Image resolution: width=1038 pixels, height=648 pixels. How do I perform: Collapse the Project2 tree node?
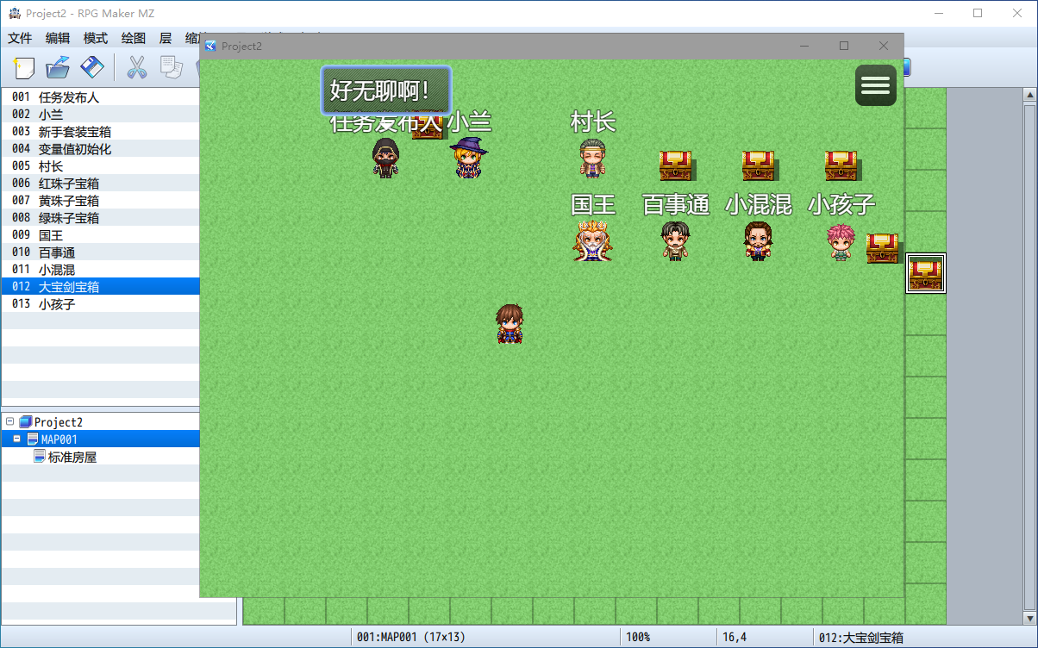tap(10, 421)
